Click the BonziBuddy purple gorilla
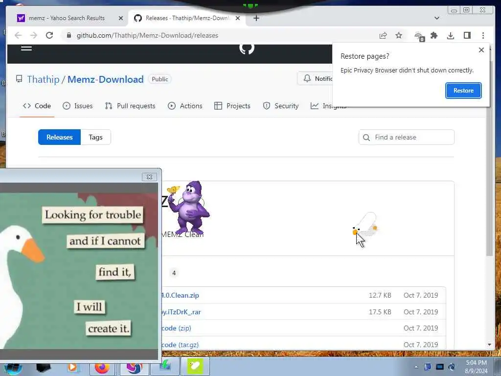 tap(188, 208)
